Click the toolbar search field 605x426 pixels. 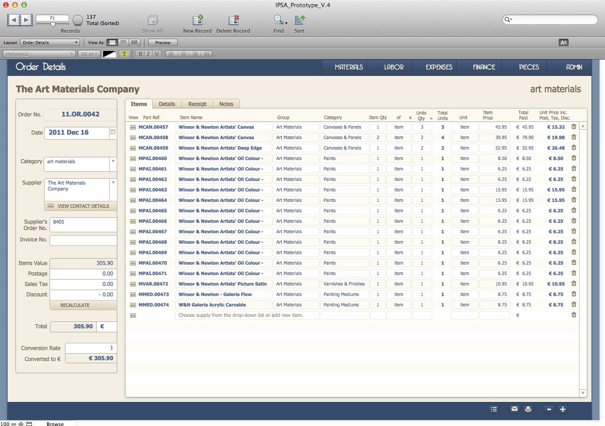click(x=550, y=20)
